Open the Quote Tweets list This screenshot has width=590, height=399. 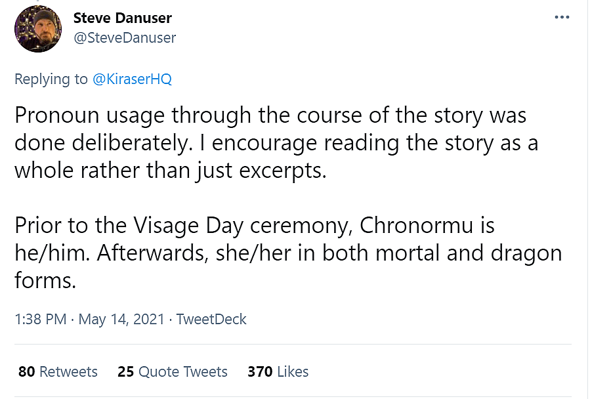pyautogui.click(x=182, y=371)
